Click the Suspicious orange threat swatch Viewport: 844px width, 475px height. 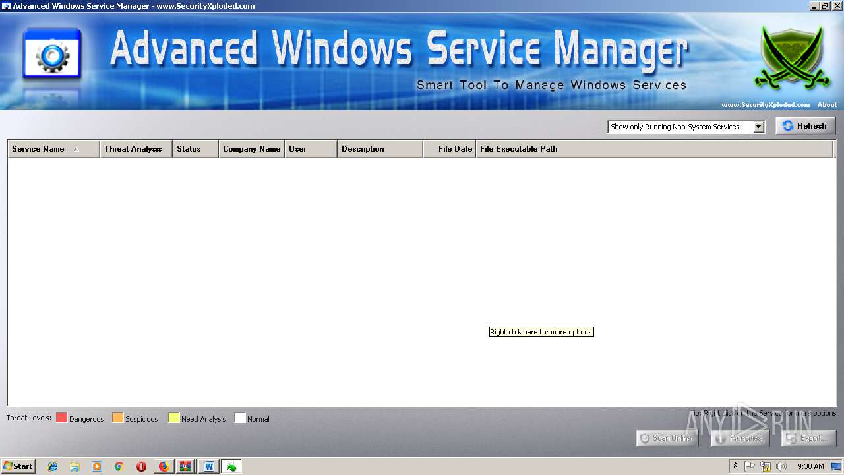point(117,418)
